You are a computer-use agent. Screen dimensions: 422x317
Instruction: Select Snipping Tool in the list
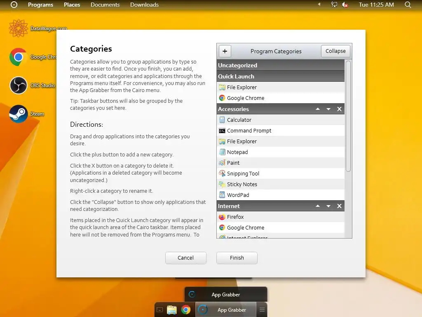click(280, 174)
